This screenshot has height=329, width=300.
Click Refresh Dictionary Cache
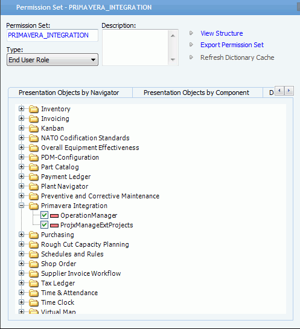click(237, 57)
